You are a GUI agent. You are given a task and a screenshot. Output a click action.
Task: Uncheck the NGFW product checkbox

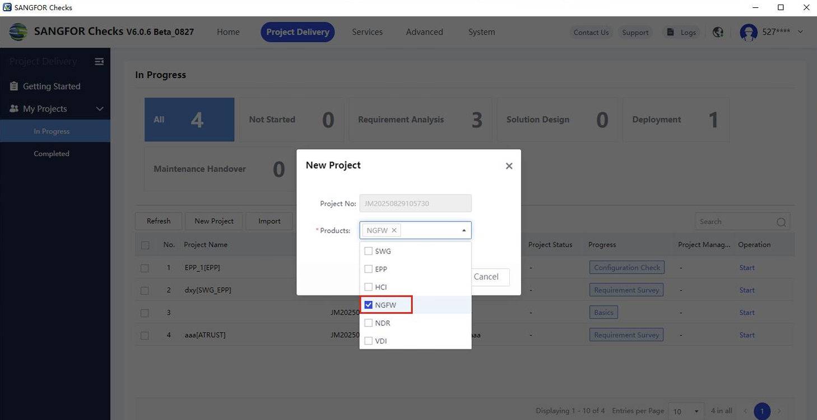click(x=368, y=304)
